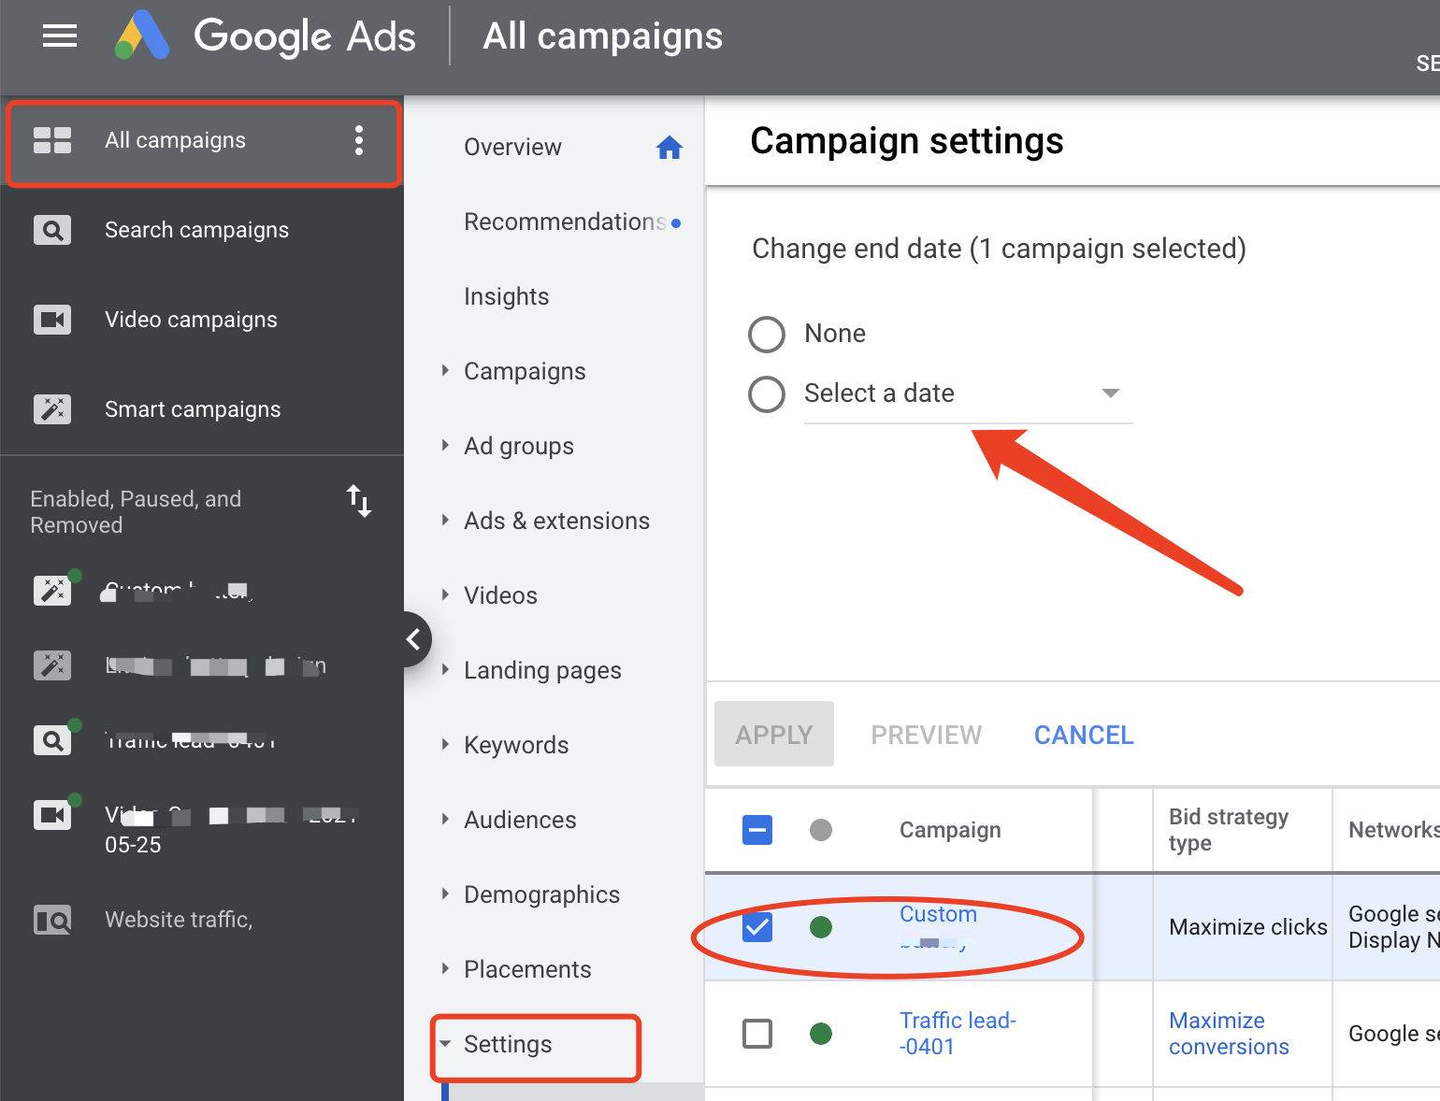Uncheck the Custom campaign checkbox

click(757, 927)
